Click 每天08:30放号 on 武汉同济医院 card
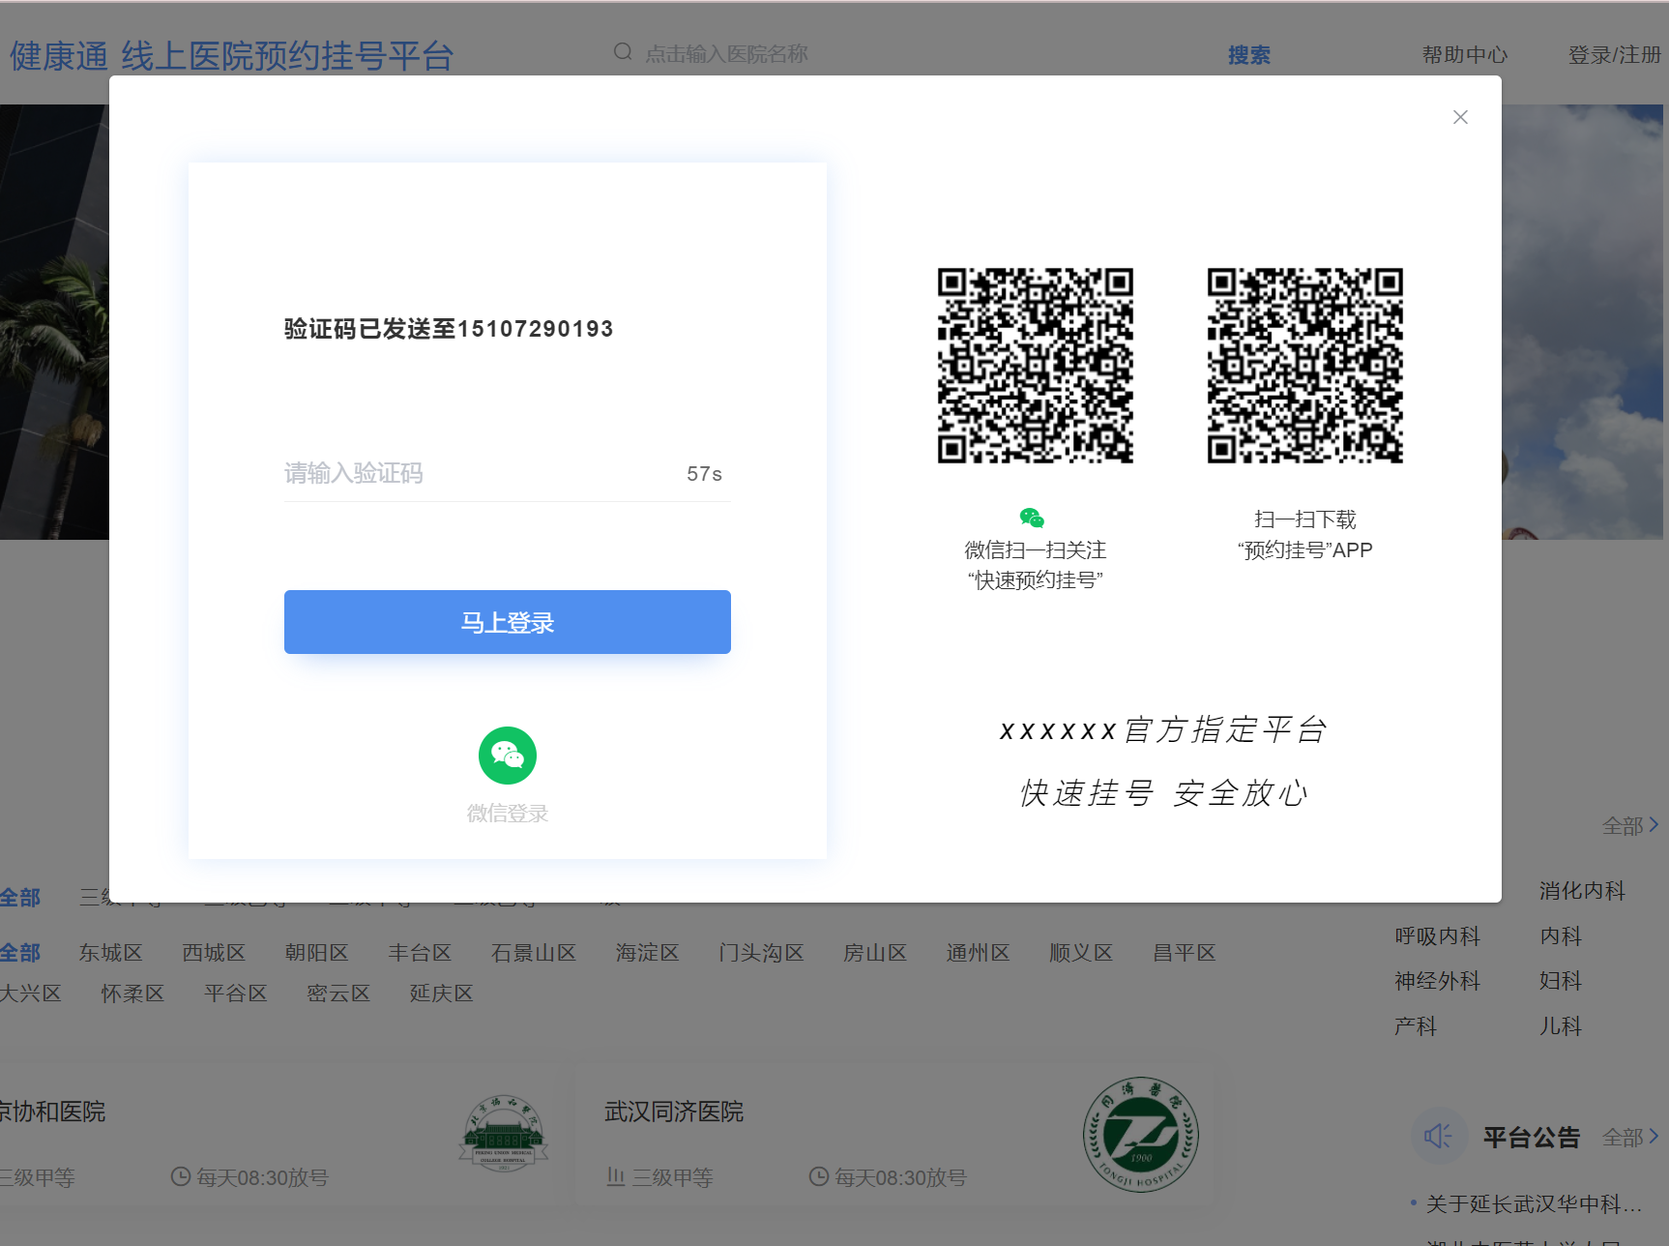 point(900,1177)
